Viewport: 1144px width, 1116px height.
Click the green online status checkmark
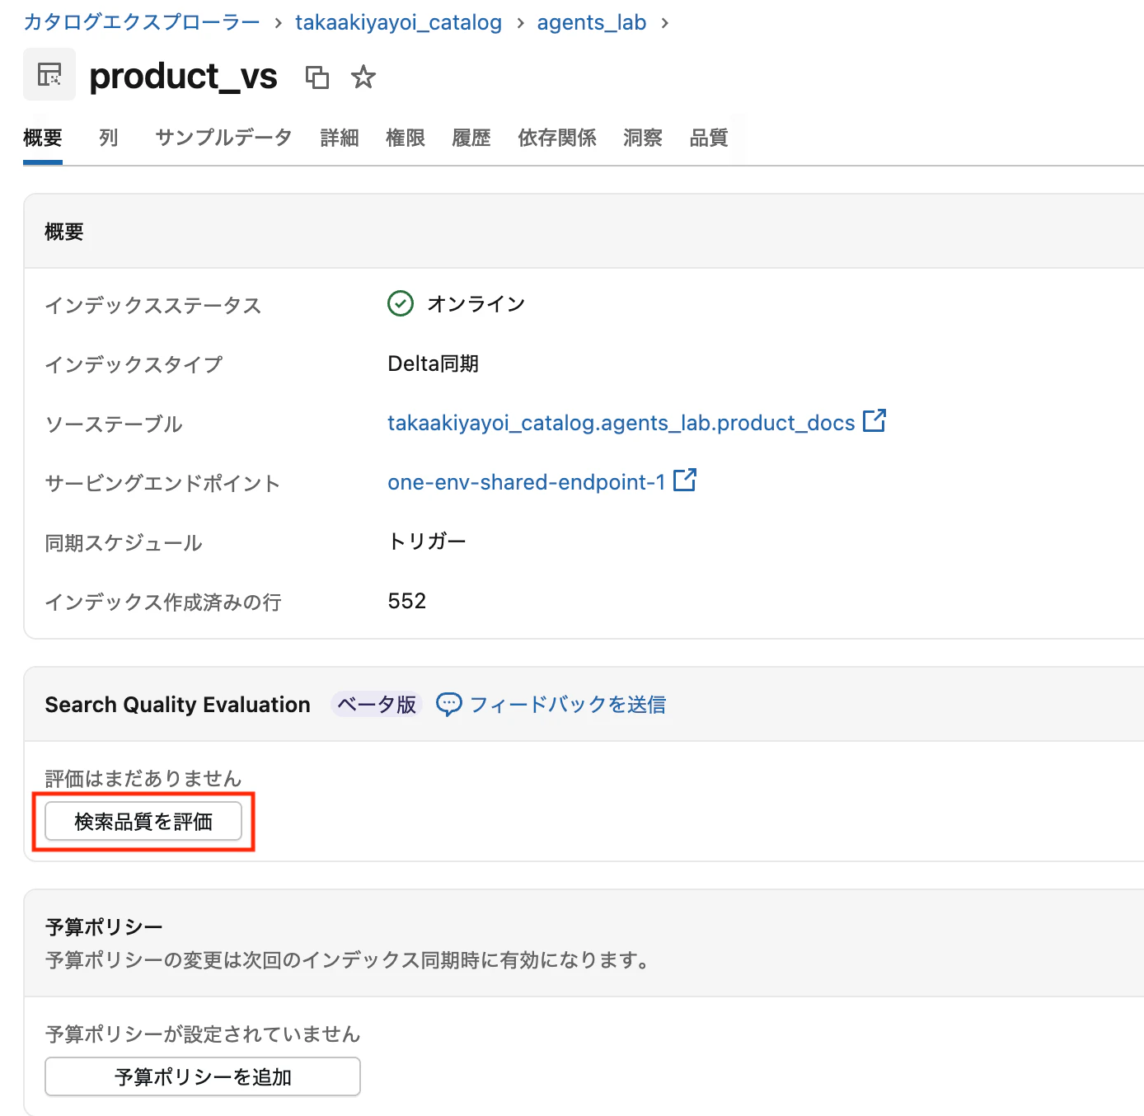400,303
